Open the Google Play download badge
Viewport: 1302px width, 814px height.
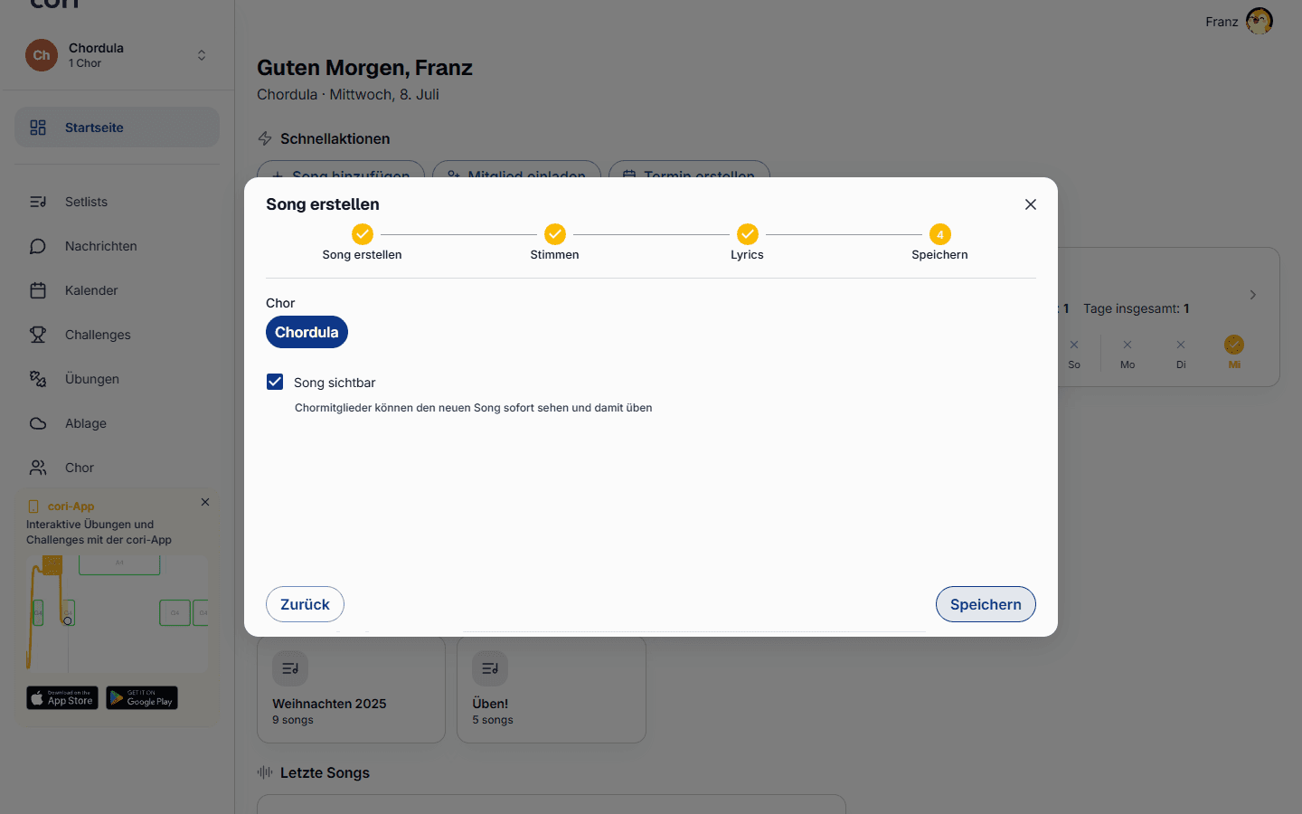click(142, 698)
